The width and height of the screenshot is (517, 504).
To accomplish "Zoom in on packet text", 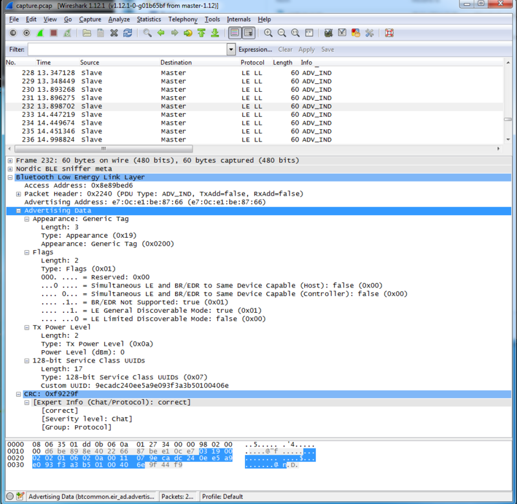I will pyautogui.click(x=268, y=33).
